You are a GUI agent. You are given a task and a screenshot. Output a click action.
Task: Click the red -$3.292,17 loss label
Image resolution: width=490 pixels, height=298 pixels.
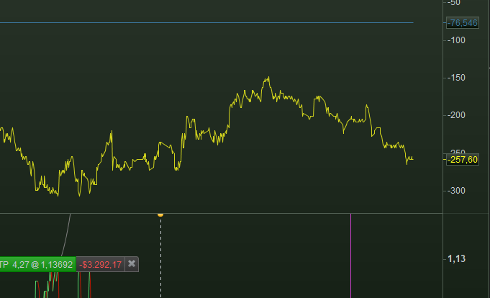tap(100, 265)
